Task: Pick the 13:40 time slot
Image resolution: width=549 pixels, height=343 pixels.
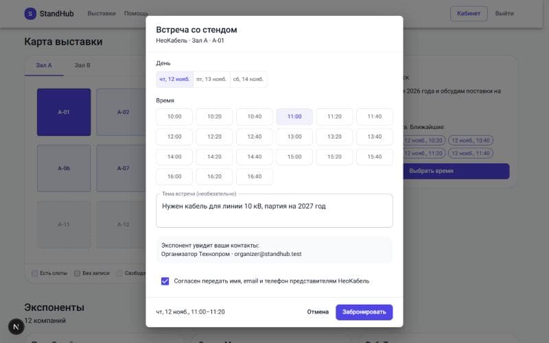Action: pos(375,137)
